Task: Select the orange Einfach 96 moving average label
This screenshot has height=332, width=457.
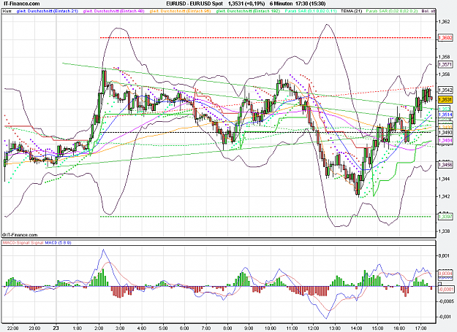Action: 180,11
